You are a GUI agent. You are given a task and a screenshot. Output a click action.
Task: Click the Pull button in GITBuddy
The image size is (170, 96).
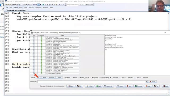[x=99, y=86]
